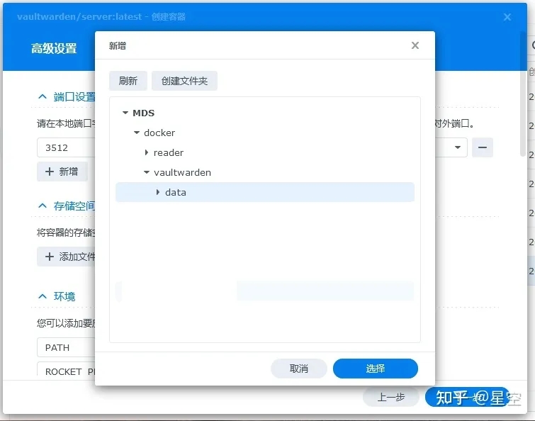The width and height of the screenshot is (535, 421).
Task: Click the 刷新 refresh button
Action: tap(128, 81)
